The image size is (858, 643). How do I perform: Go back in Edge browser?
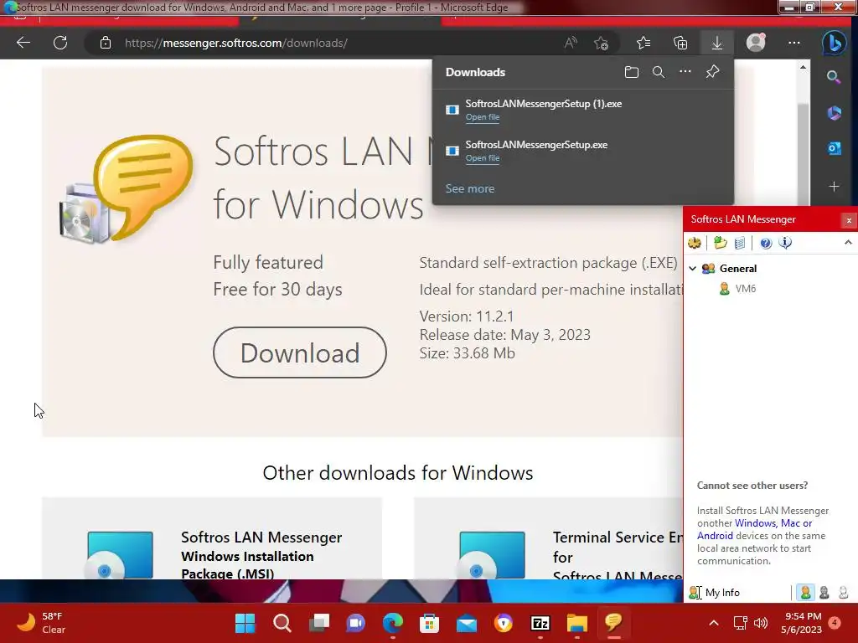pos(23,43)
